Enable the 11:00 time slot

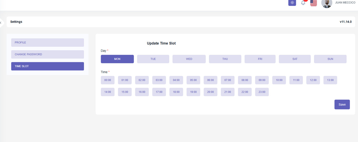tap(296, 80)
